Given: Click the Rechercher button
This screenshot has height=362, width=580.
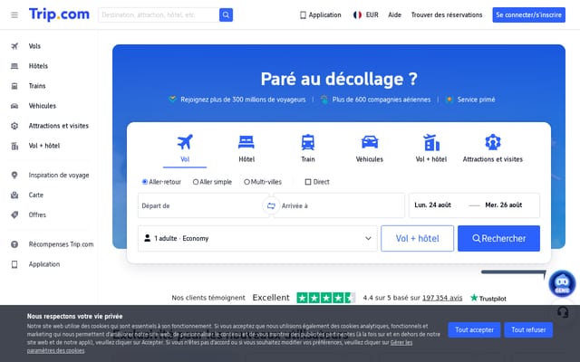Looking at the screenshot, I should point(498,238).
